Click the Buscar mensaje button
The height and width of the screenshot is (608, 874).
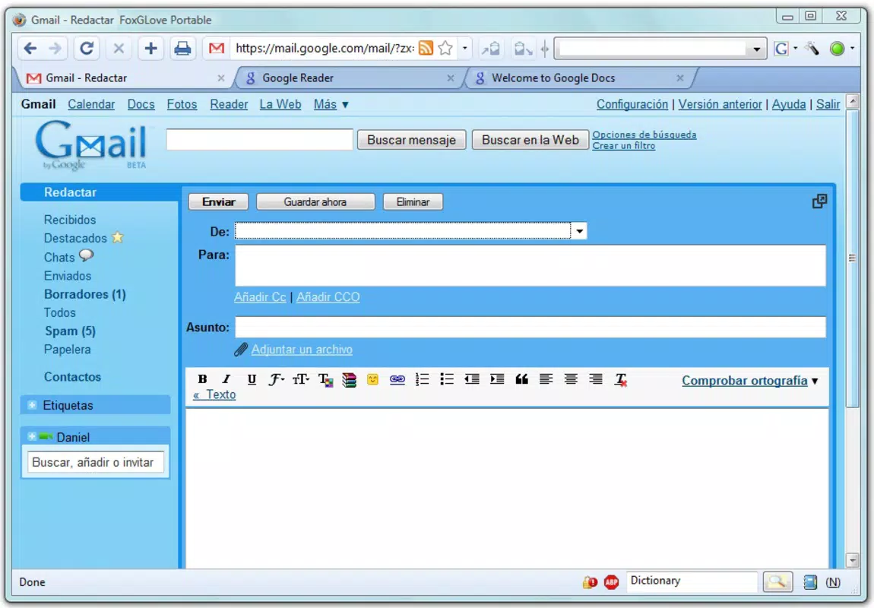[x=411, y=140]
